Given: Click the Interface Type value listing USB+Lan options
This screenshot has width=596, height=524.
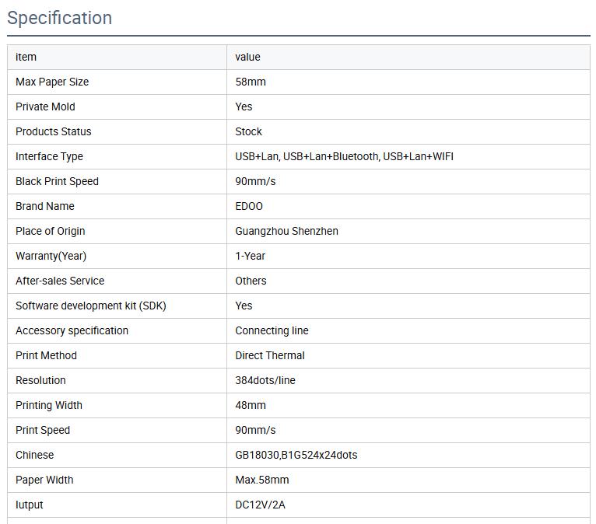Looking at the screenshot, I should point(344,156).
